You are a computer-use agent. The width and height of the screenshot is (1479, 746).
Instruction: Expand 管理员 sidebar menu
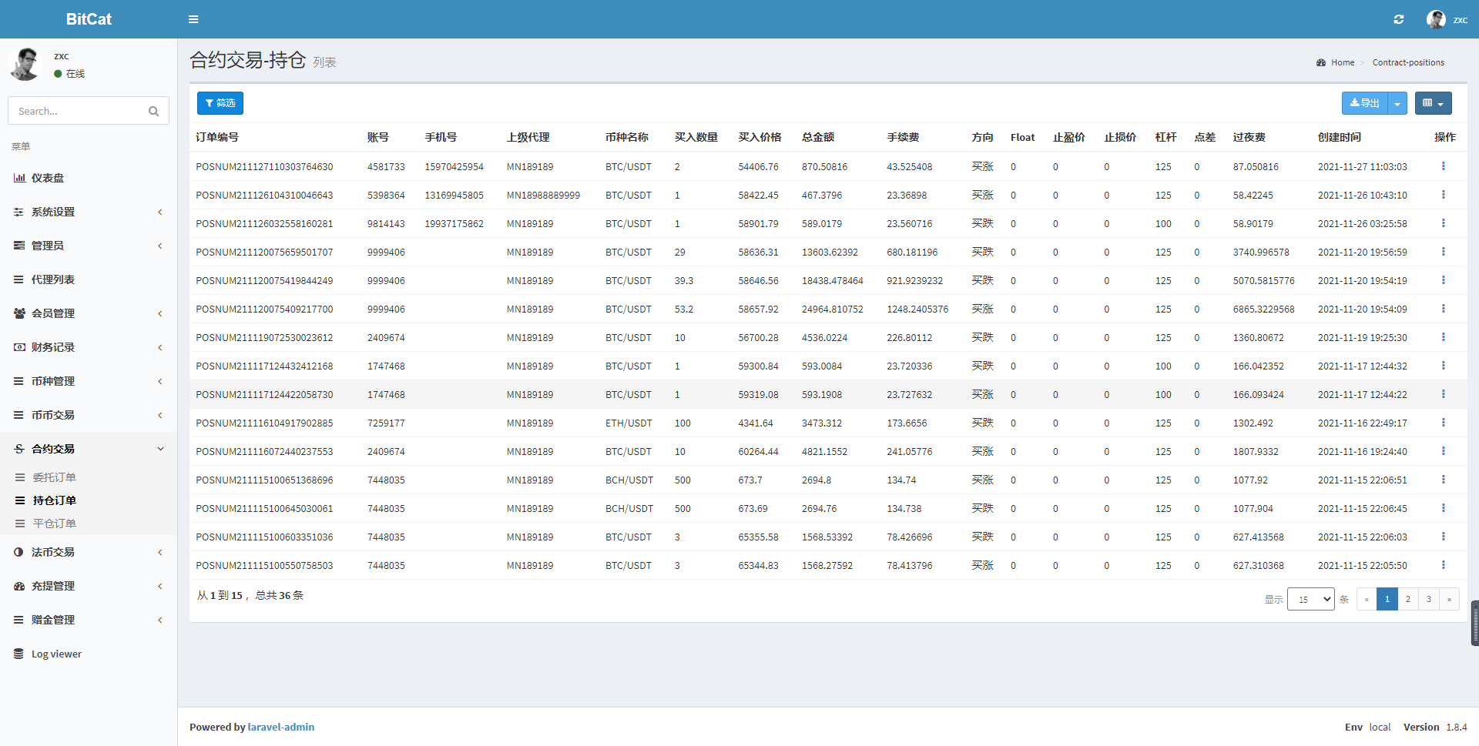point(89,246)
